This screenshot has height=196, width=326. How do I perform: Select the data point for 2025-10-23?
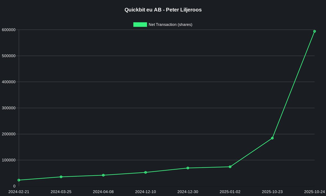click(272, 138)
